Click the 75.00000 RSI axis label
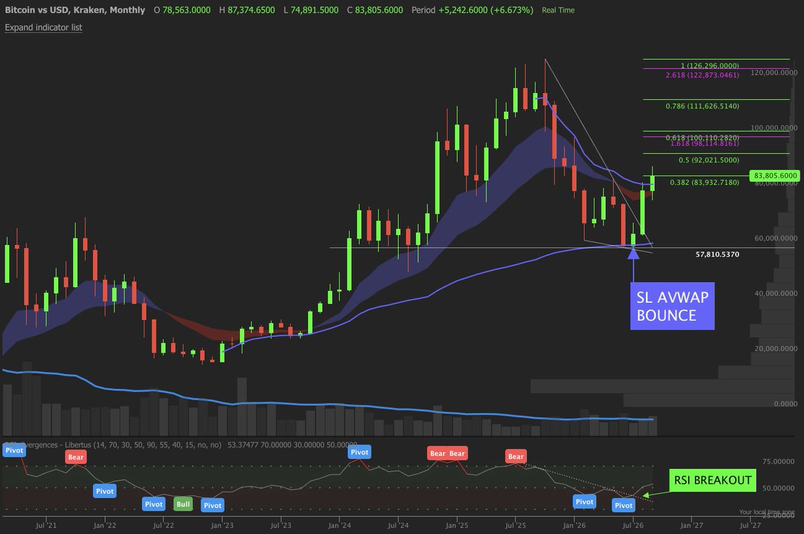804x534 pixels. (779, 461)
